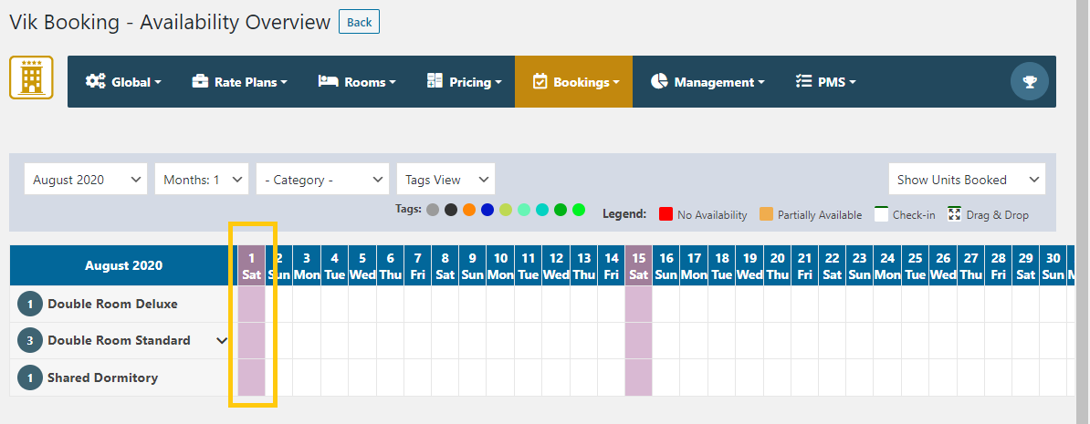The image size is (1090, 424).
Task: Open the Global menu
Action: click(x=123, y=82)
